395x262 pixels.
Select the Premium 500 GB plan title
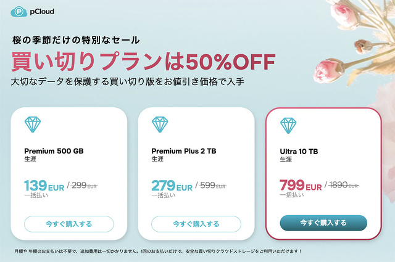coord(54,151)
